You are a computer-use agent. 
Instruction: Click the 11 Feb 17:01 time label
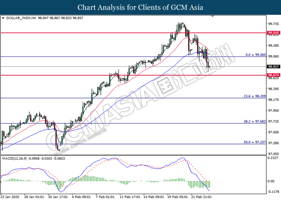tap(130, 197)
